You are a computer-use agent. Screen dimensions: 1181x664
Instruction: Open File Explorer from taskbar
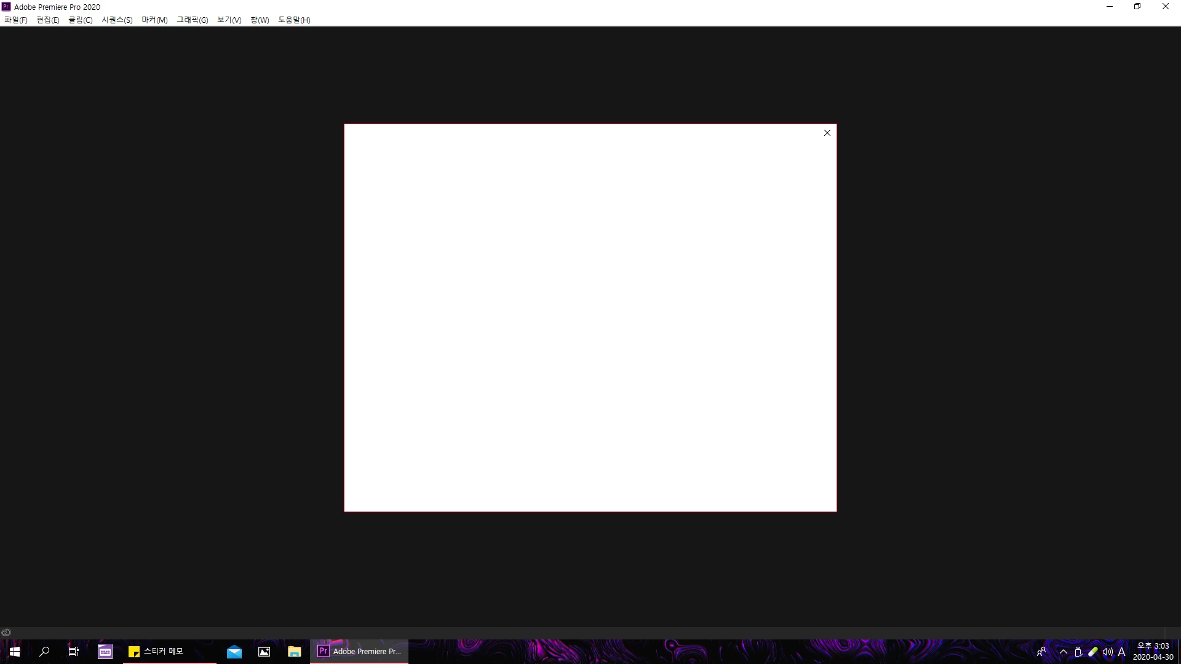pos(294,652)
